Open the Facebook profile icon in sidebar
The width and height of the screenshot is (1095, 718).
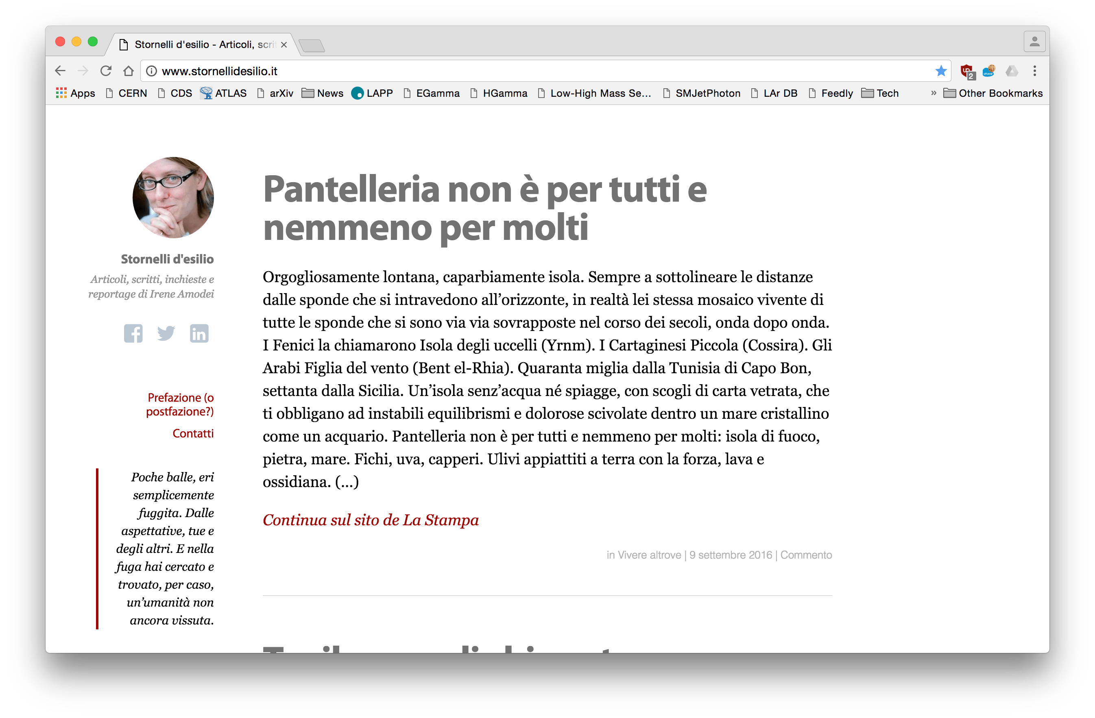pos(133,333)
